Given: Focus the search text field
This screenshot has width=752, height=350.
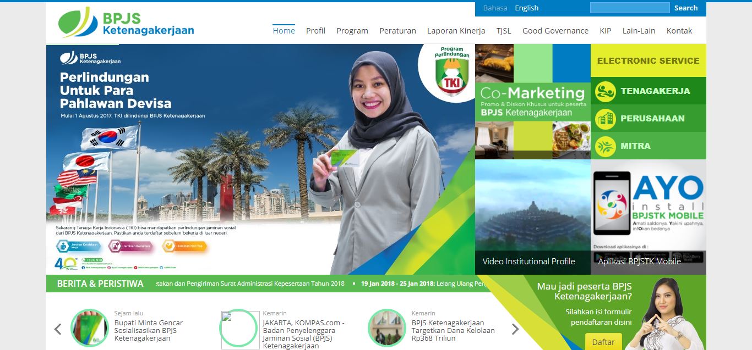Looking at the screenshot, I should click(x=630, y=8).
